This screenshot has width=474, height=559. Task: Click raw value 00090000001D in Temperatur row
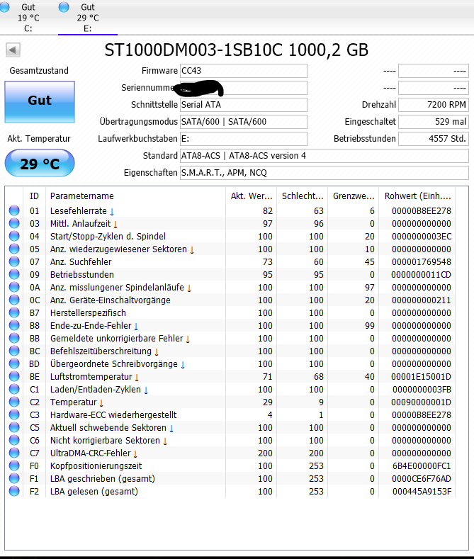422,402
